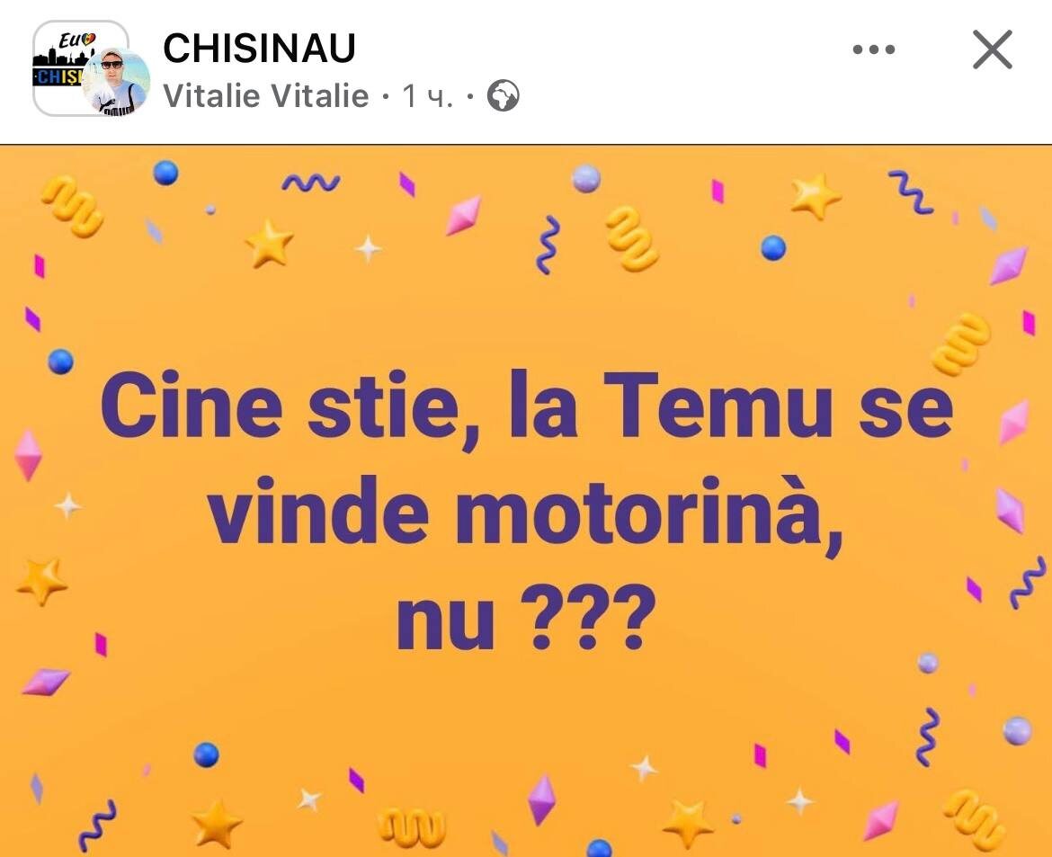Close the post with the X icon

pyautogui.click(x=993, y=49)
